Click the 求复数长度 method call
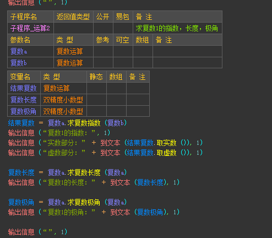Screen dimensions: 272x238 tap(84, 172)
